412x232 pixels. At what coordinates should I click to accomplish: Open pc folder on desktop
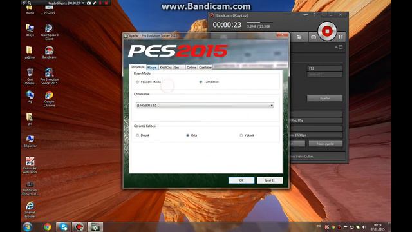30,119
